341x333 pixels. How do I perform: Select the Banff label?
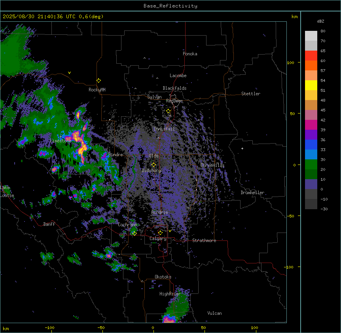pos(49,224)
